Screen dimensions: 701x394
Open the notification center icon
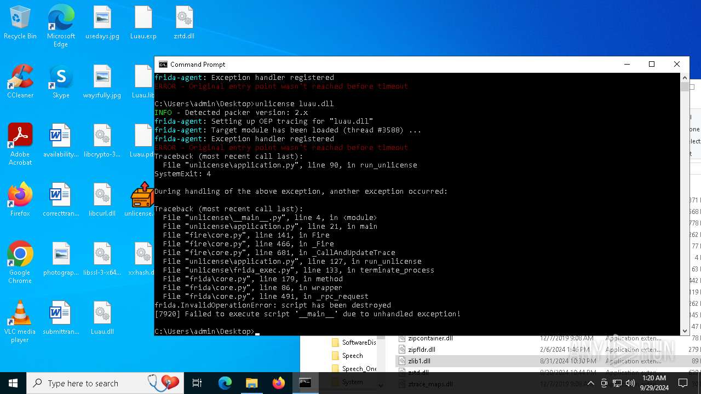coord(683,383)
